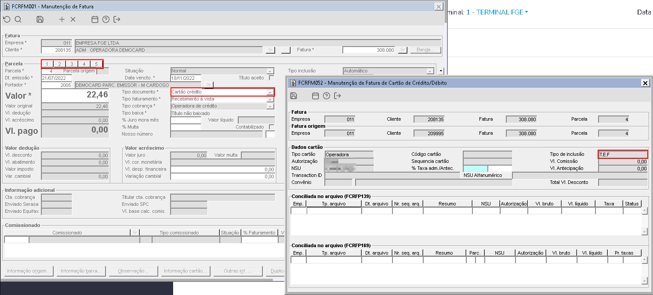Open the calendar icon in FCRFM001 toolbar

(94, 19)
